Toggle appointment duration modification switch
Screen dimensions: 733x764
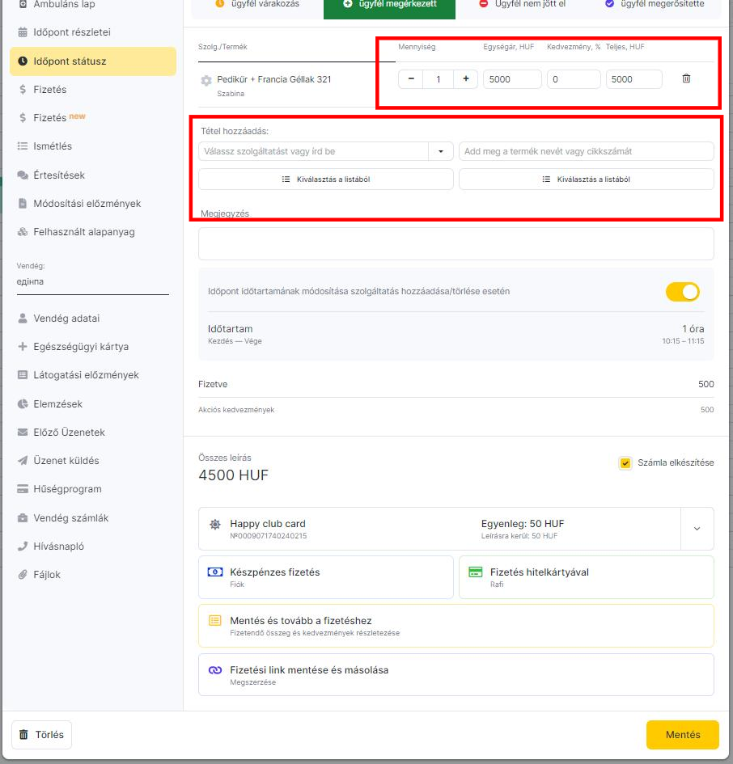point(682,292)
